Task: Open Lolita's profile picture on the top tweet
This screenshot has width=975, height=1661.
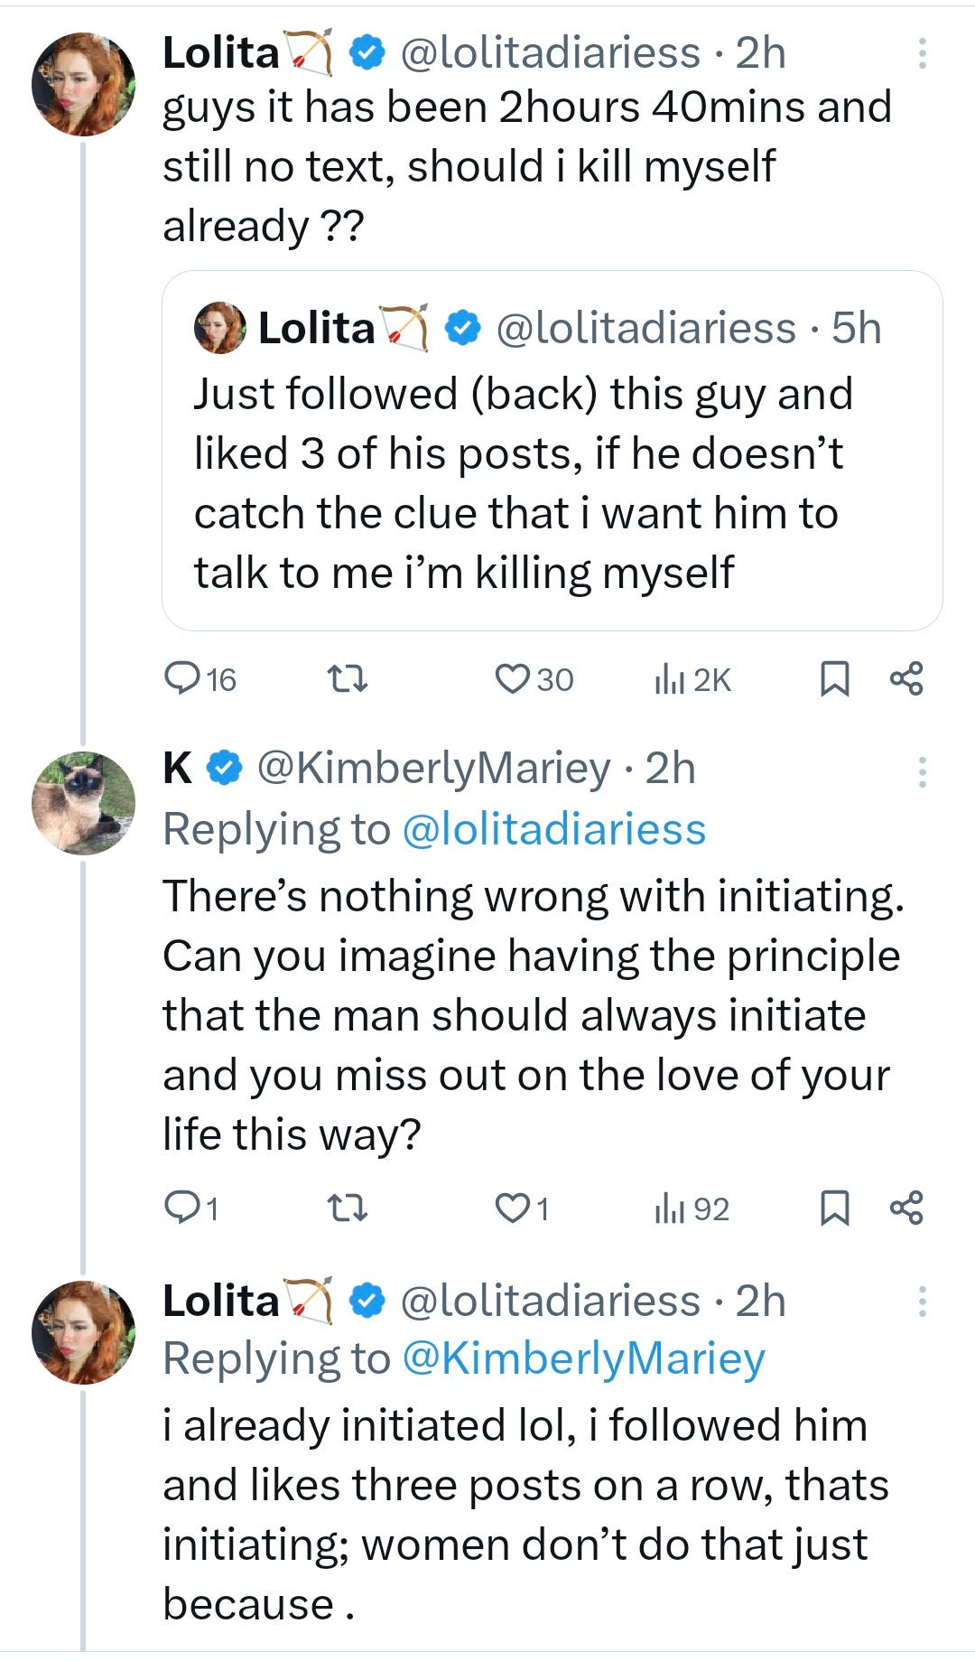Action: [83, 84]
